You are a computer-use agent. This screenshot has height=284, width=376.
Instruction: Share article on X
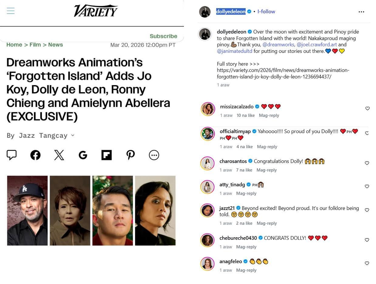pos(59,155)
